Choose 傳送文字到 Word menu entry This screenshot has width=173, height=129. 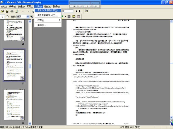click(x=48, y=15)
